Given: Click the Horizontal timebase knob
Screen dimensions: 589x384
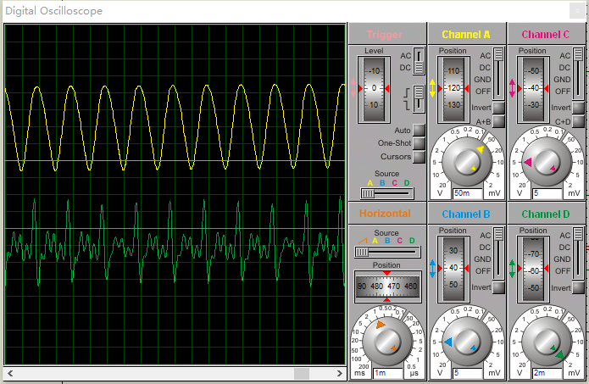Looking at the screenshot, I should pyautogui.click(x=387, y=342).
